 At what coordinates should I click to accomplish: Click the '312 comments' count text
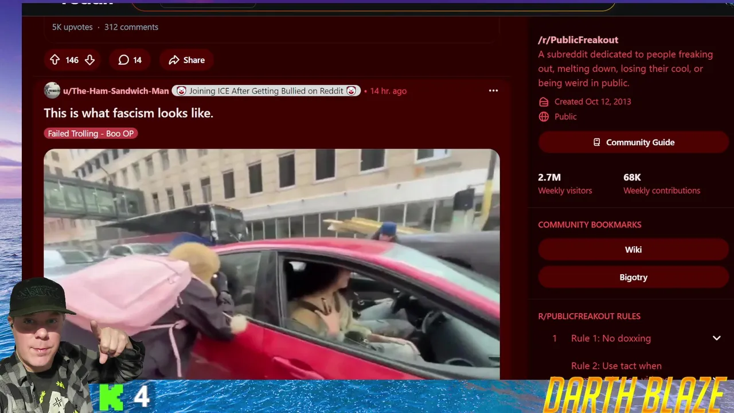click(131, 27)
